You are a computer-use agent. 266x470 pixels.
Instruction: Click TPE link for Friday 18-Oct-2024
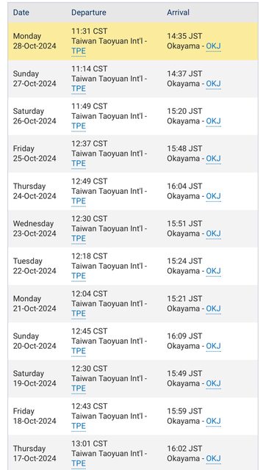coord(79,426)
